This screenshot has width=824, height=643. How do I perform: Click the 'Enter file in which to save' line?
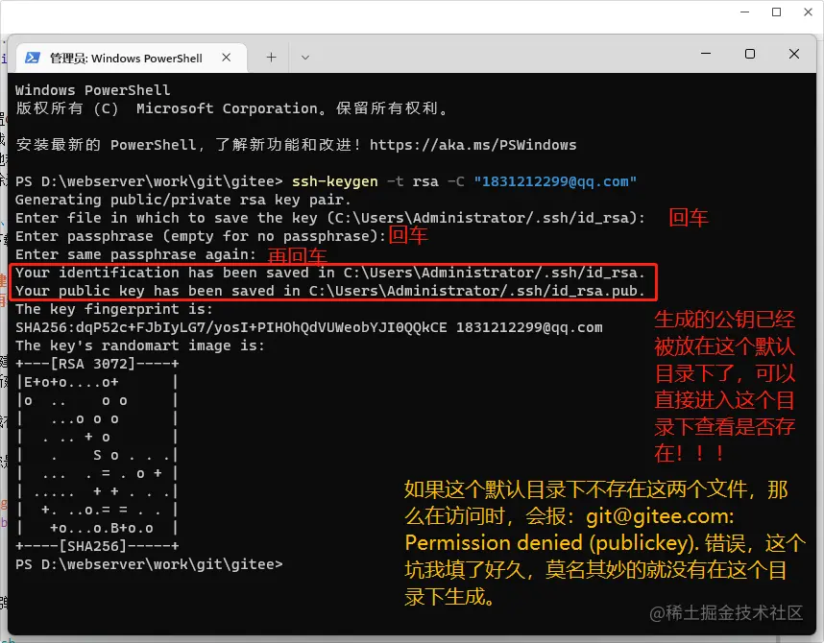click(x=330, y=218)
